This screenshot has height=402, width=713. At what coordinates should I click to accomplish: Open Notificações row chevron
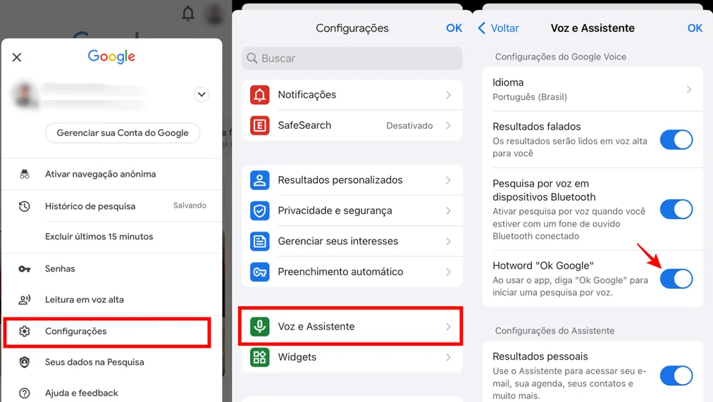click(x=448, y=95)
